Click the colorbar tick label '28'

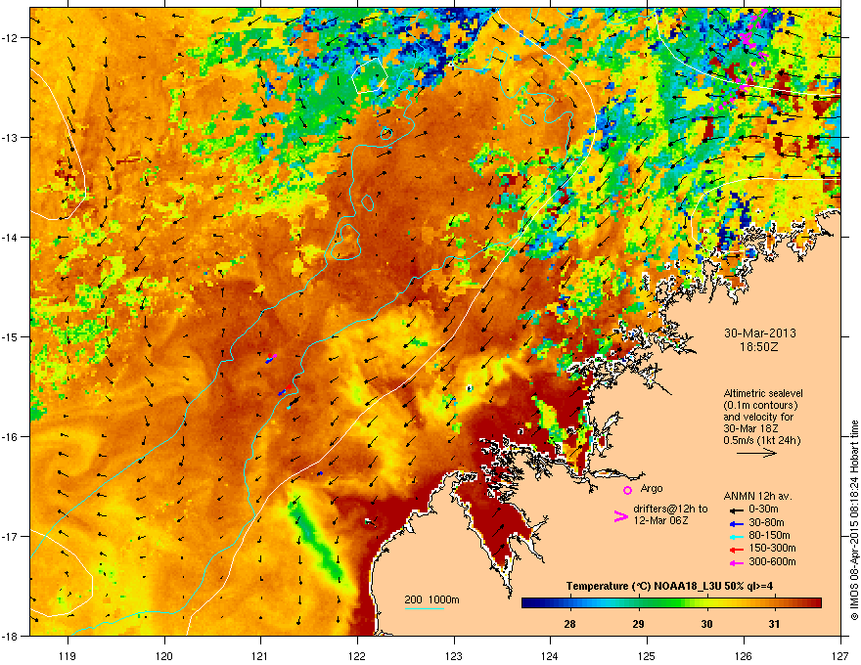tap(569, 624)
